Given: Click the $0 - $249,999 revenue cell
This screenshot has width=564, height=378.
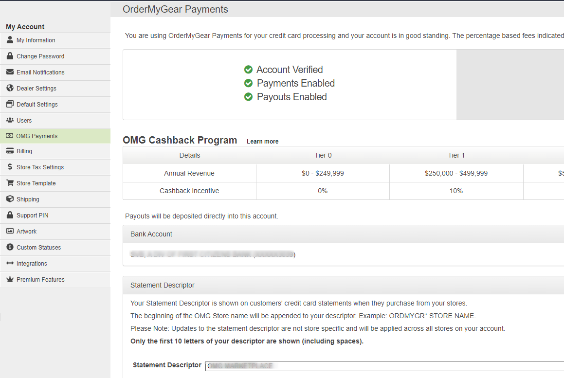Looking at the screenshot, I should 323,173.
